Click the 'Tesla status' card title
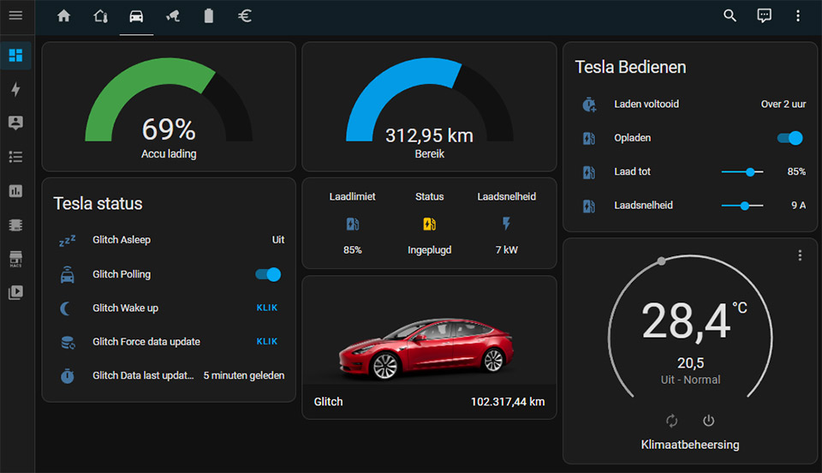 click(x=98, y=203)
